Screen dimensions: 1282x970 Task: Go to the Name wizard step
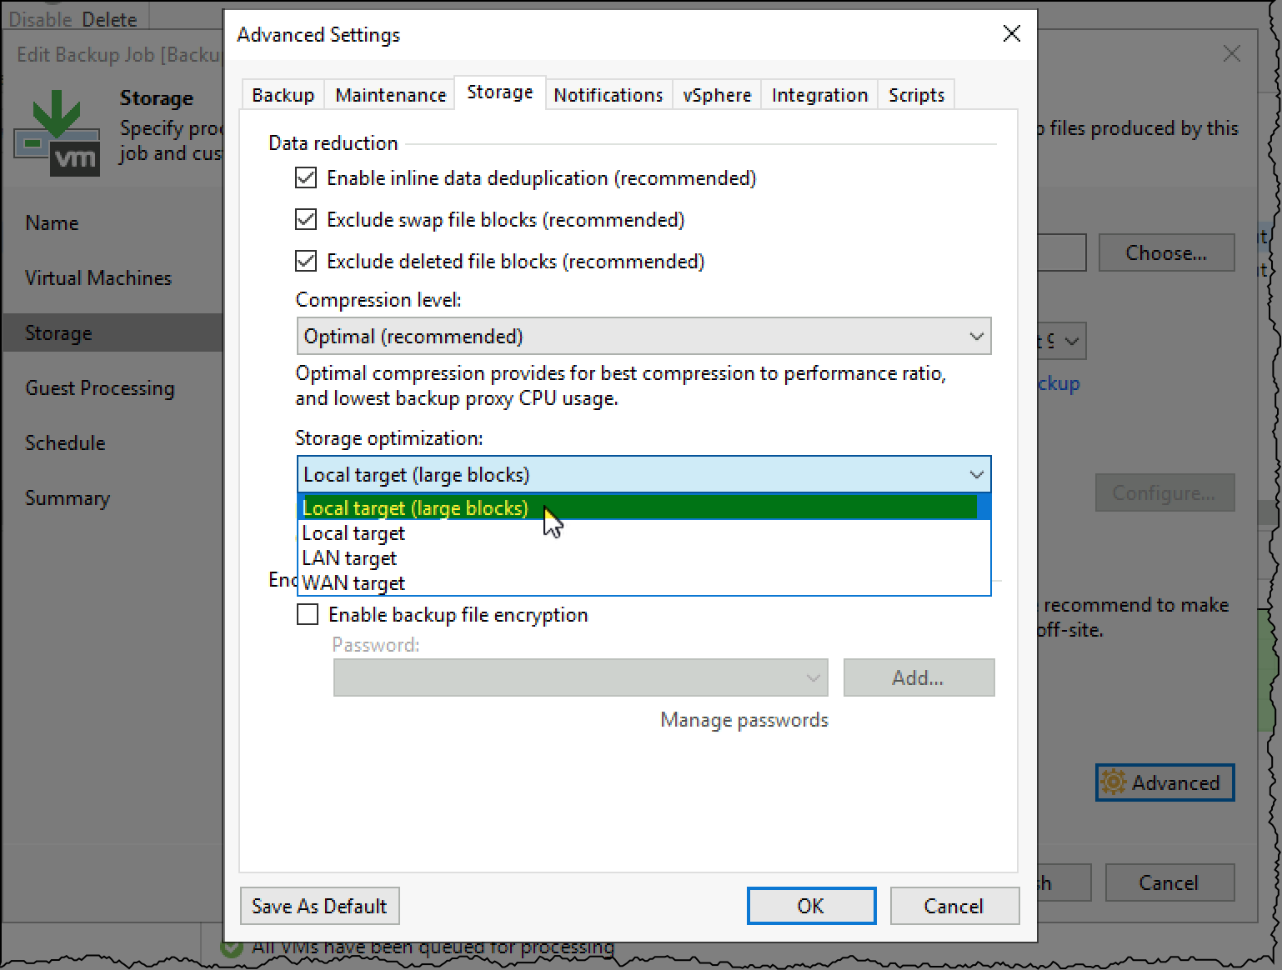[x=52, y=223]
